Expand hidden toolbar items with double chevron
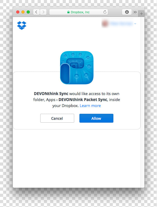The image size is (157, 207). (135, 12)
